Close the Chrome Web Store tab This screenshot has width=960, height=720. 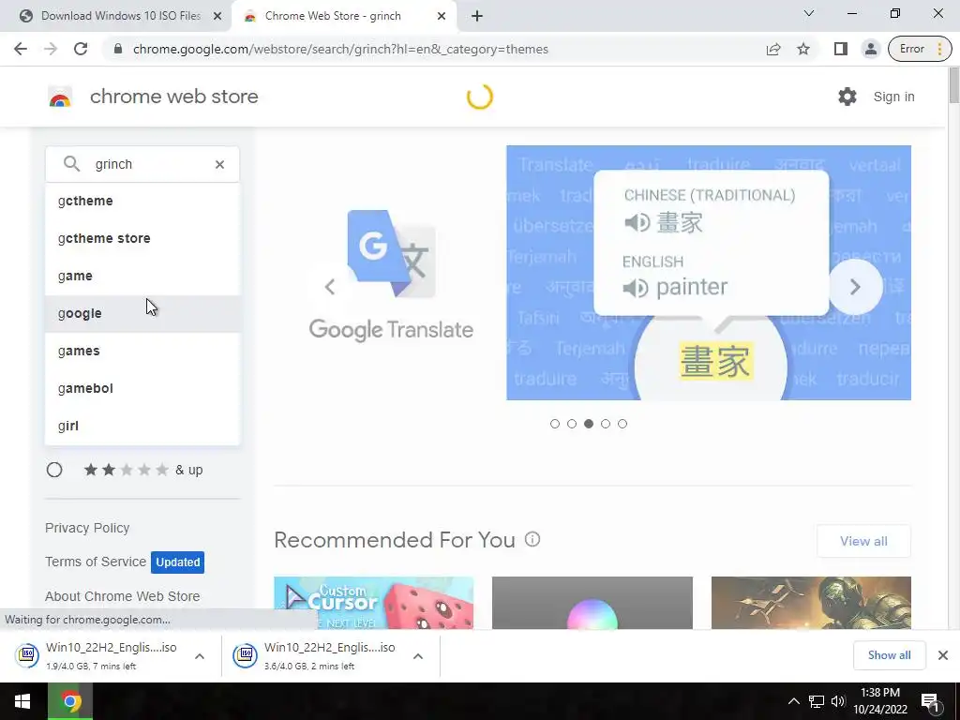(442, 16)
